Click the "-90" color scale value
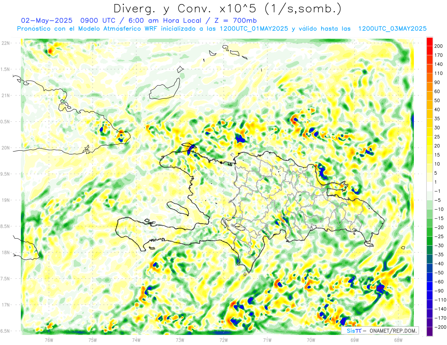 click(x=439, y=291)
